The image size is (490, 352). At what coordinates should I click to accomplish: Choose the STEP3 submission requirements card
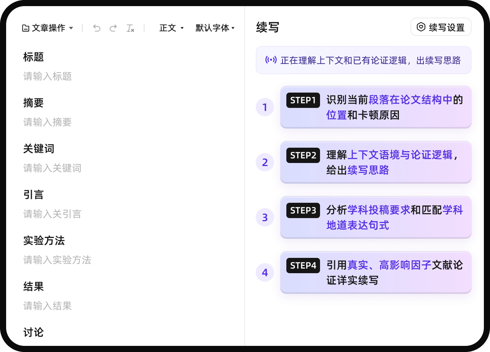(376, 217)
